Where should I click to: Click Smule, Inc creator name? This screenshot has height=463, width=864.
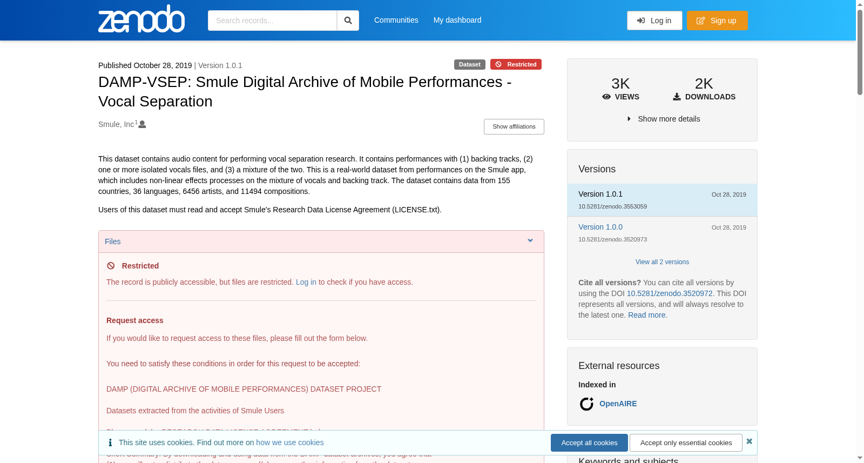(x=116, y=124)
